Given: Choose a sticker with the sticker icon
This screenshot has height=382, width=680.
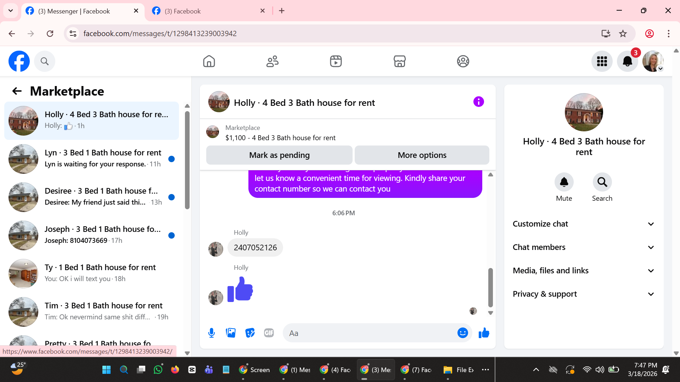Looking at the screenshot, I should point(250,333).
